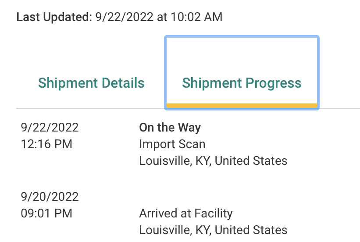Viewport: 360px width, 242px height.
Task: Click the 09:01 PM timestamp
Action: 46,214
